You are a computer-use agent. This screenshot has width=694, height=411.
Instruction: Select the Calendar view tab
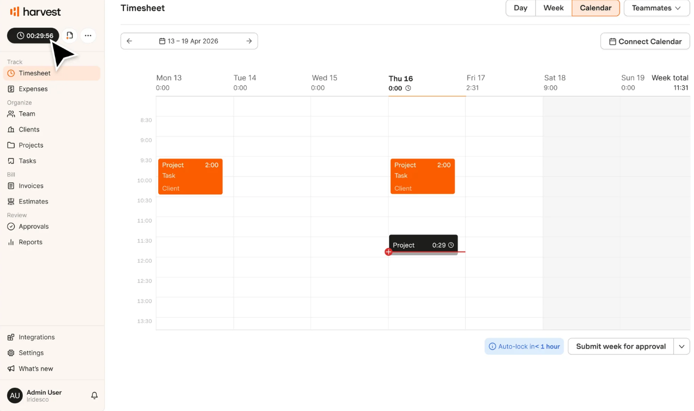point(596,8)
